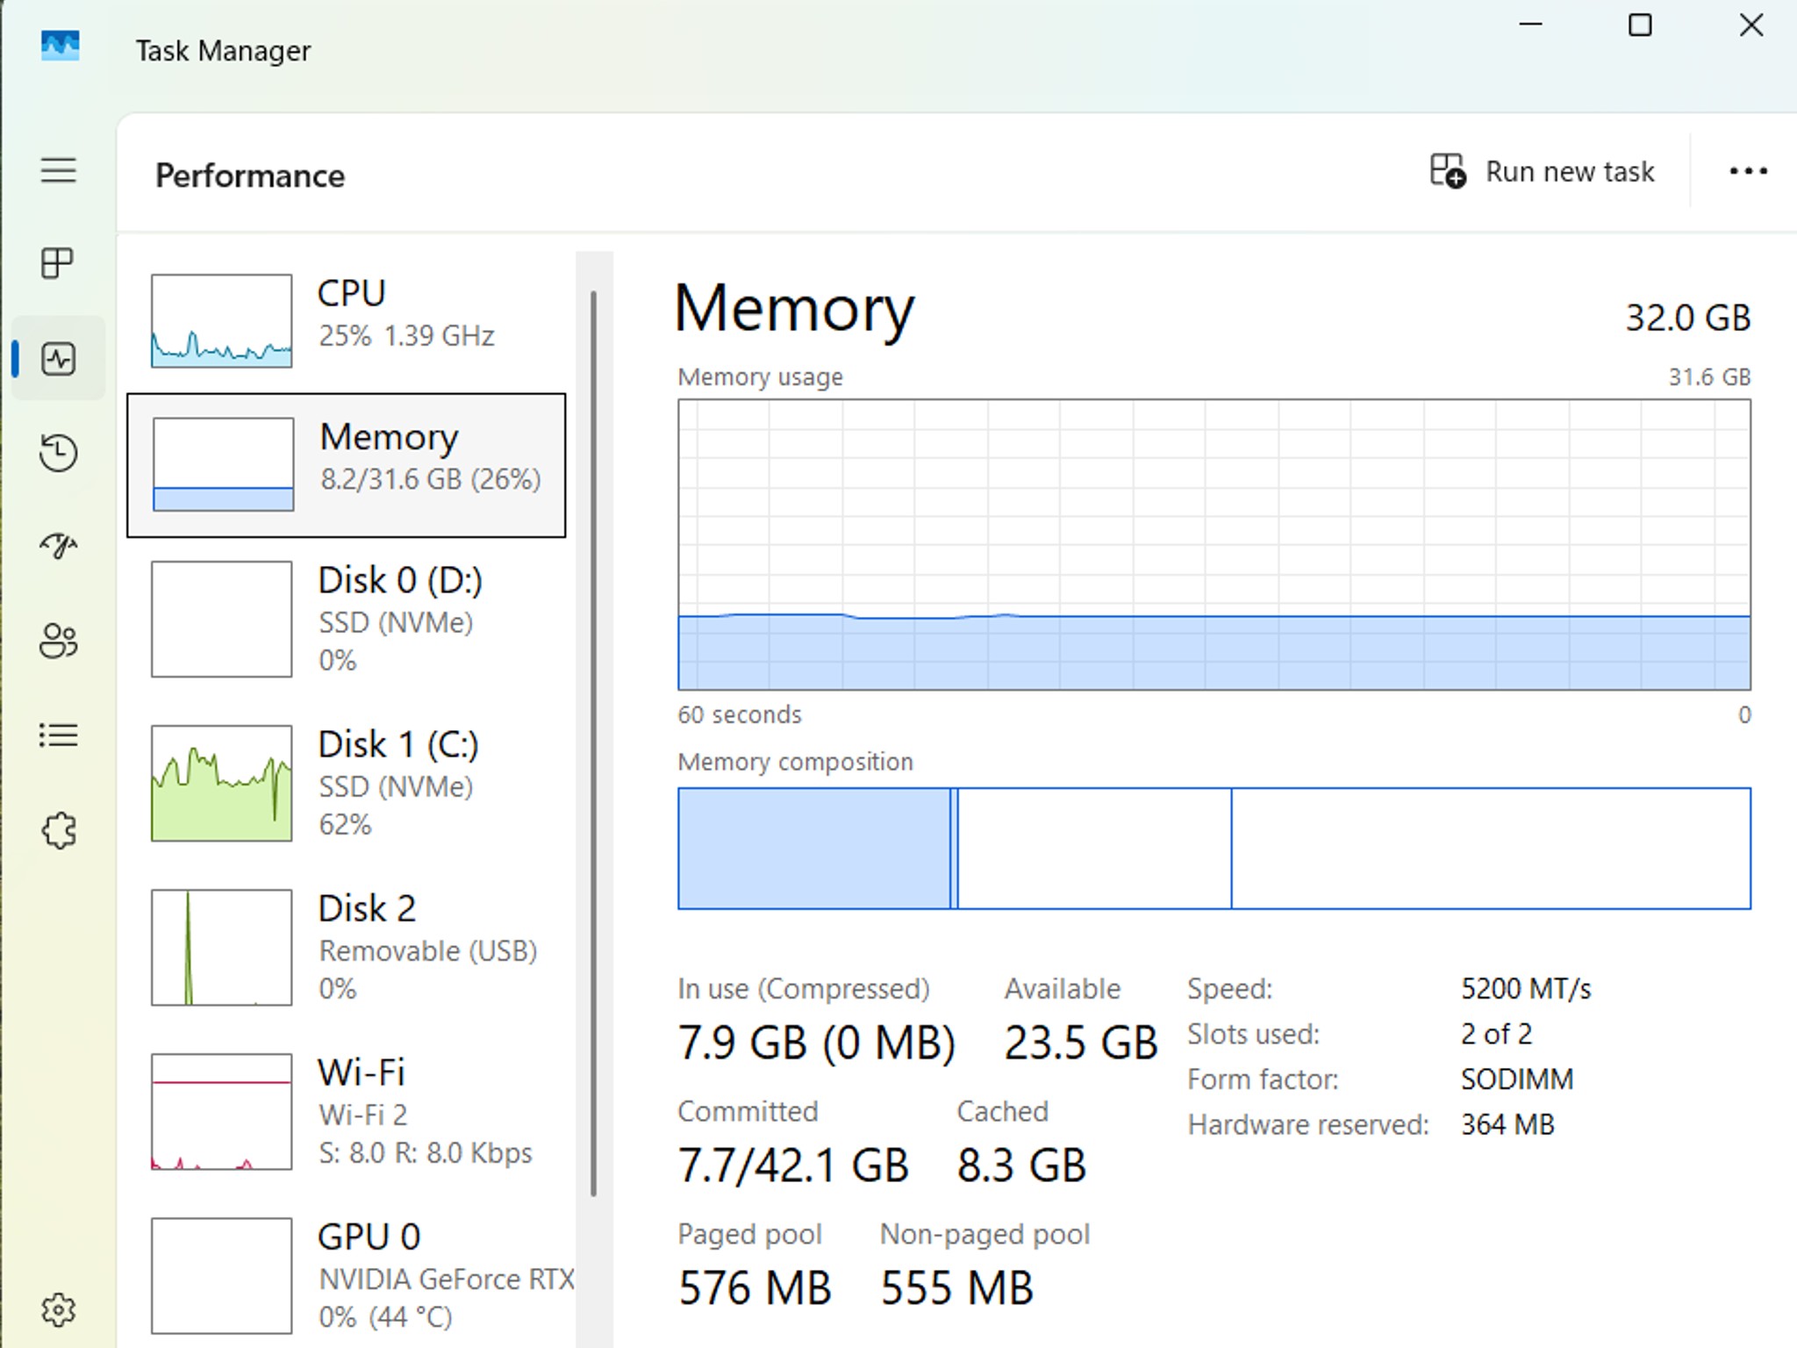Click the Run new task icon
Image resolution: width=1797 pixels, height=1348 pixels.
1448,171
